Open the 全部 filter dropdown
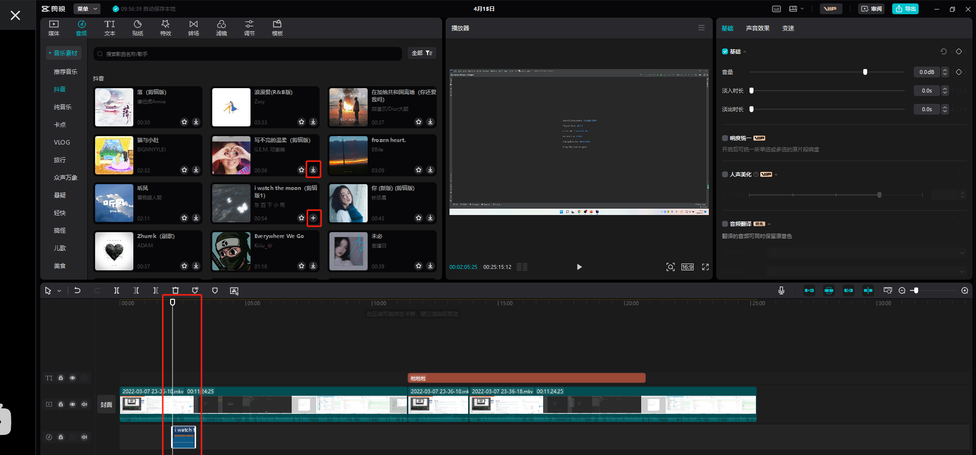 tap(422, 53)
